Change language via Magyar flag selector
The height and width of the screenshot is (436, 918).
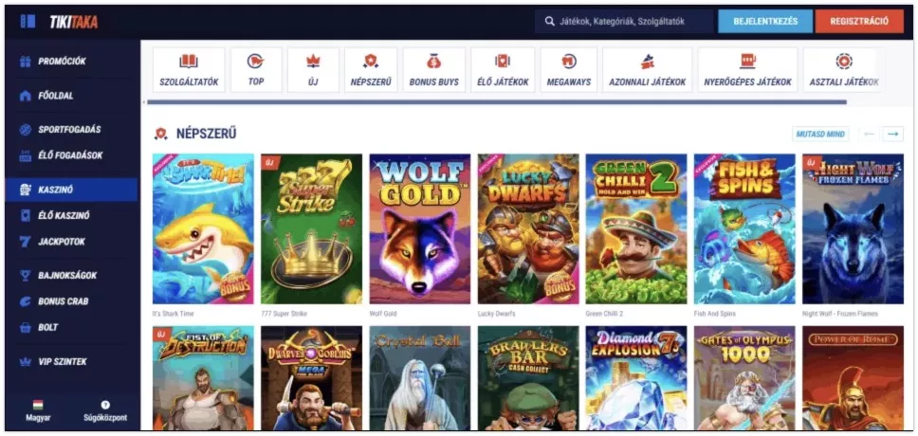[x=38, y=410]
